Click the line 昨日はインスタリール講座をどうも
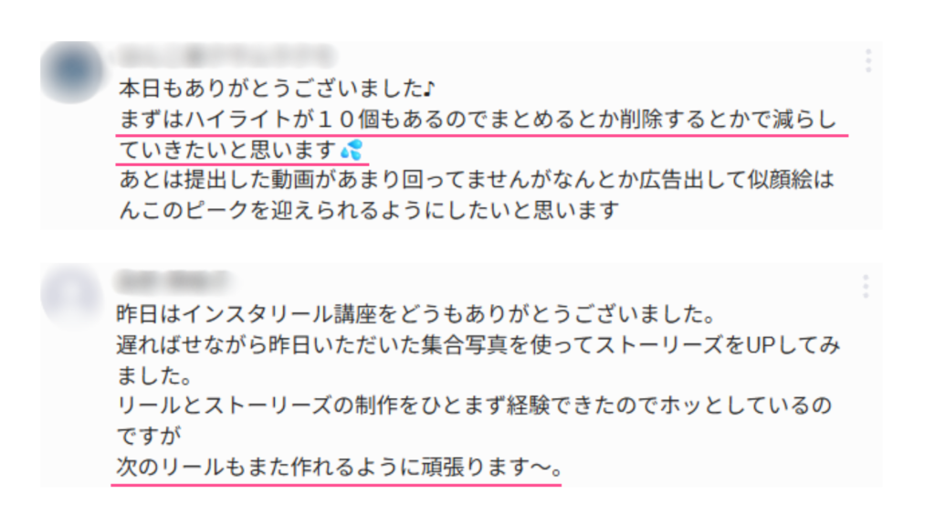Image resolution: width=935 pixels, height=526 pixels. pyautogui.click(x=415, y=314)
